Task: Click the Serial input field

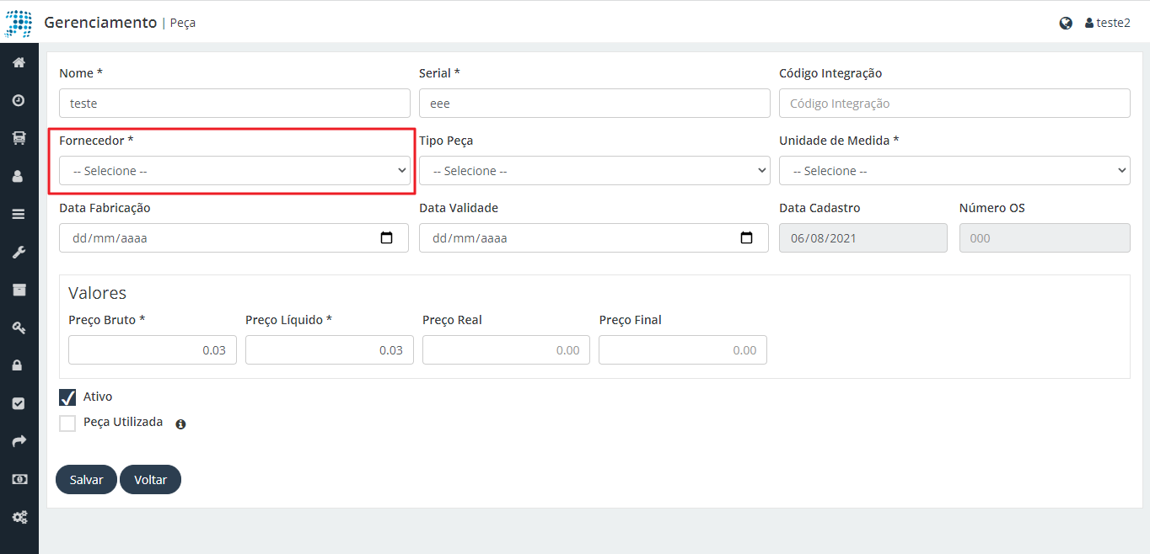Action: (x=594, y=104)
